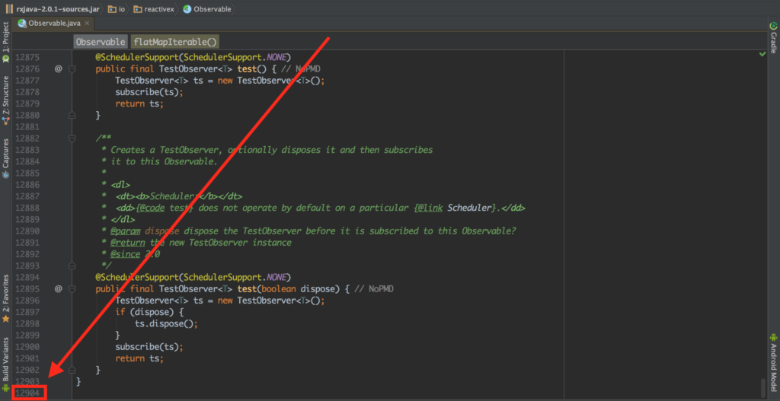Open the Build Variants tool window
Image resolution: width=780 pixels, height=401 pixels.
(6, 364)
